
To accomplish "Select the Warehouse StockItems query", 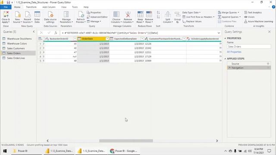I will point(18,39).
